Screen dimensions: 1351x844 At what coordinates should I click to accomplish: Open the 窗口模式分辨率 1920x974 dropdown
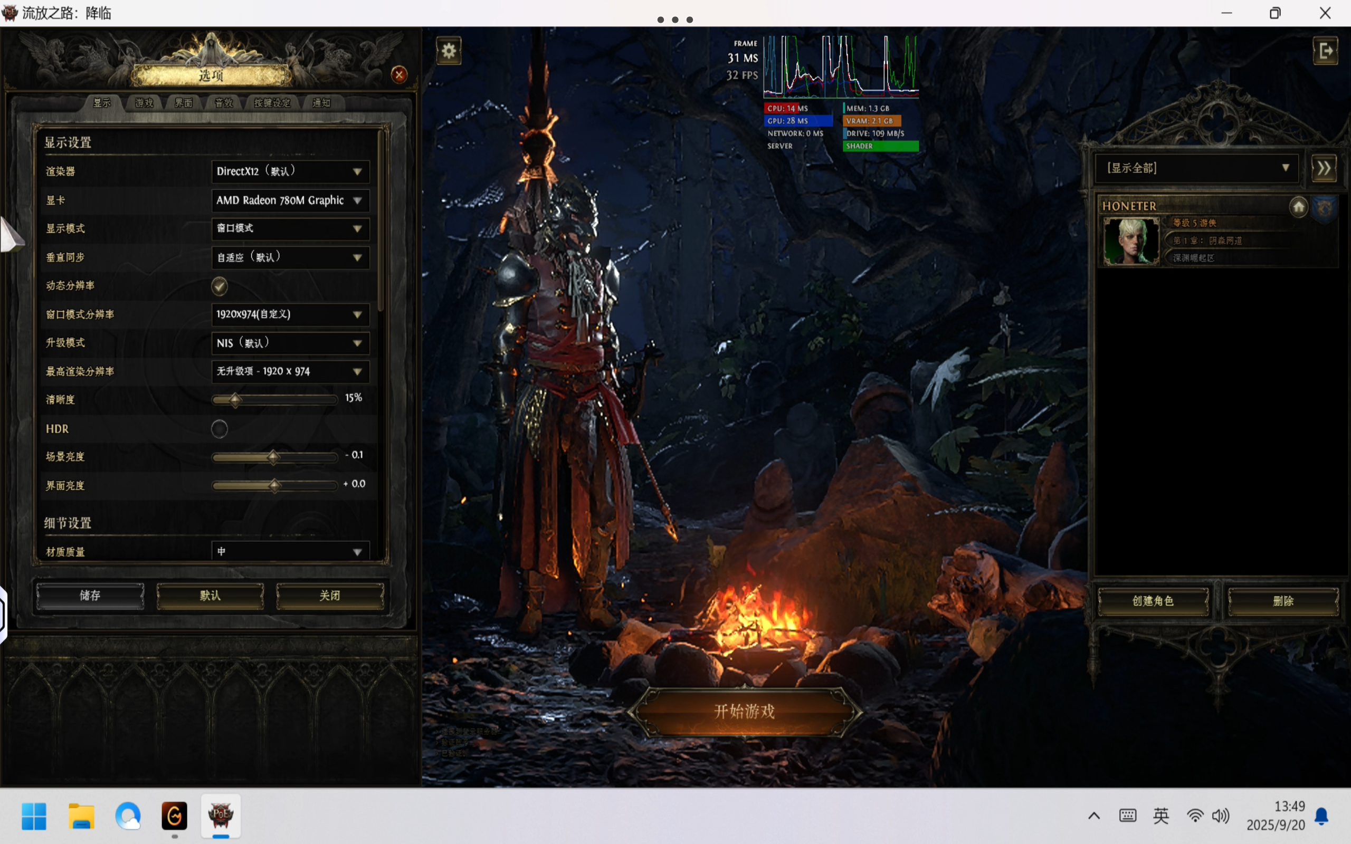coord(290,314)
